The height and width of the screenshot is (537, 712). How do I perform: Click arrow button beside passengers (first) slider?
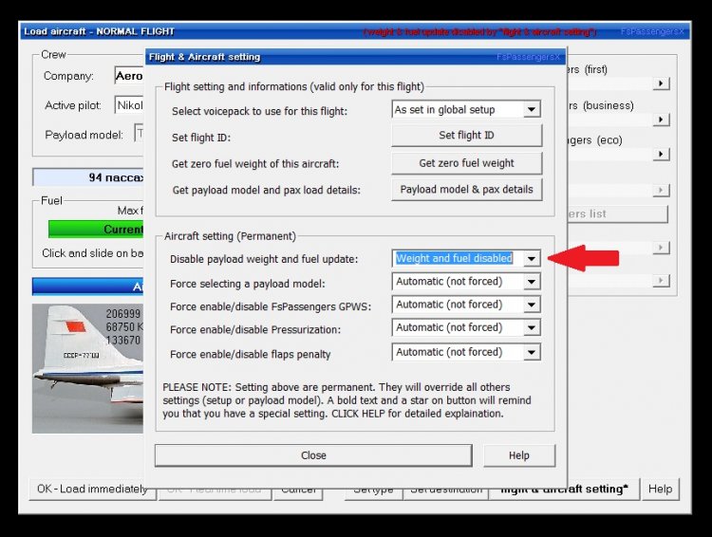pyautogui.click(x=661, y=83)
